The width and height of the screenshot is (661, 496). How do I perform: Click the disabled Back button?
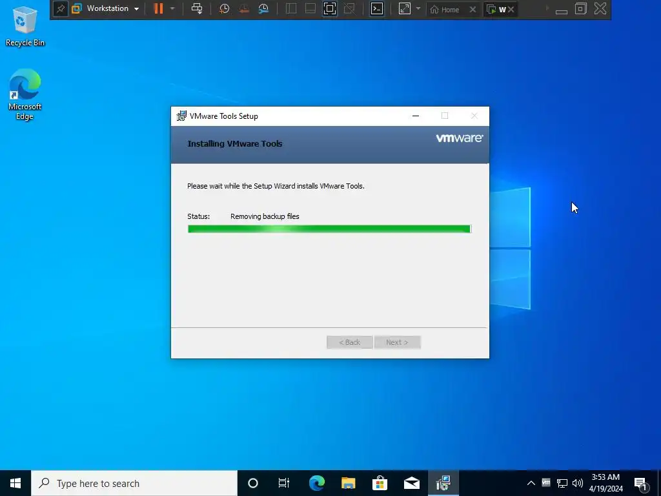pyautogui.click(x=349, y=342)
